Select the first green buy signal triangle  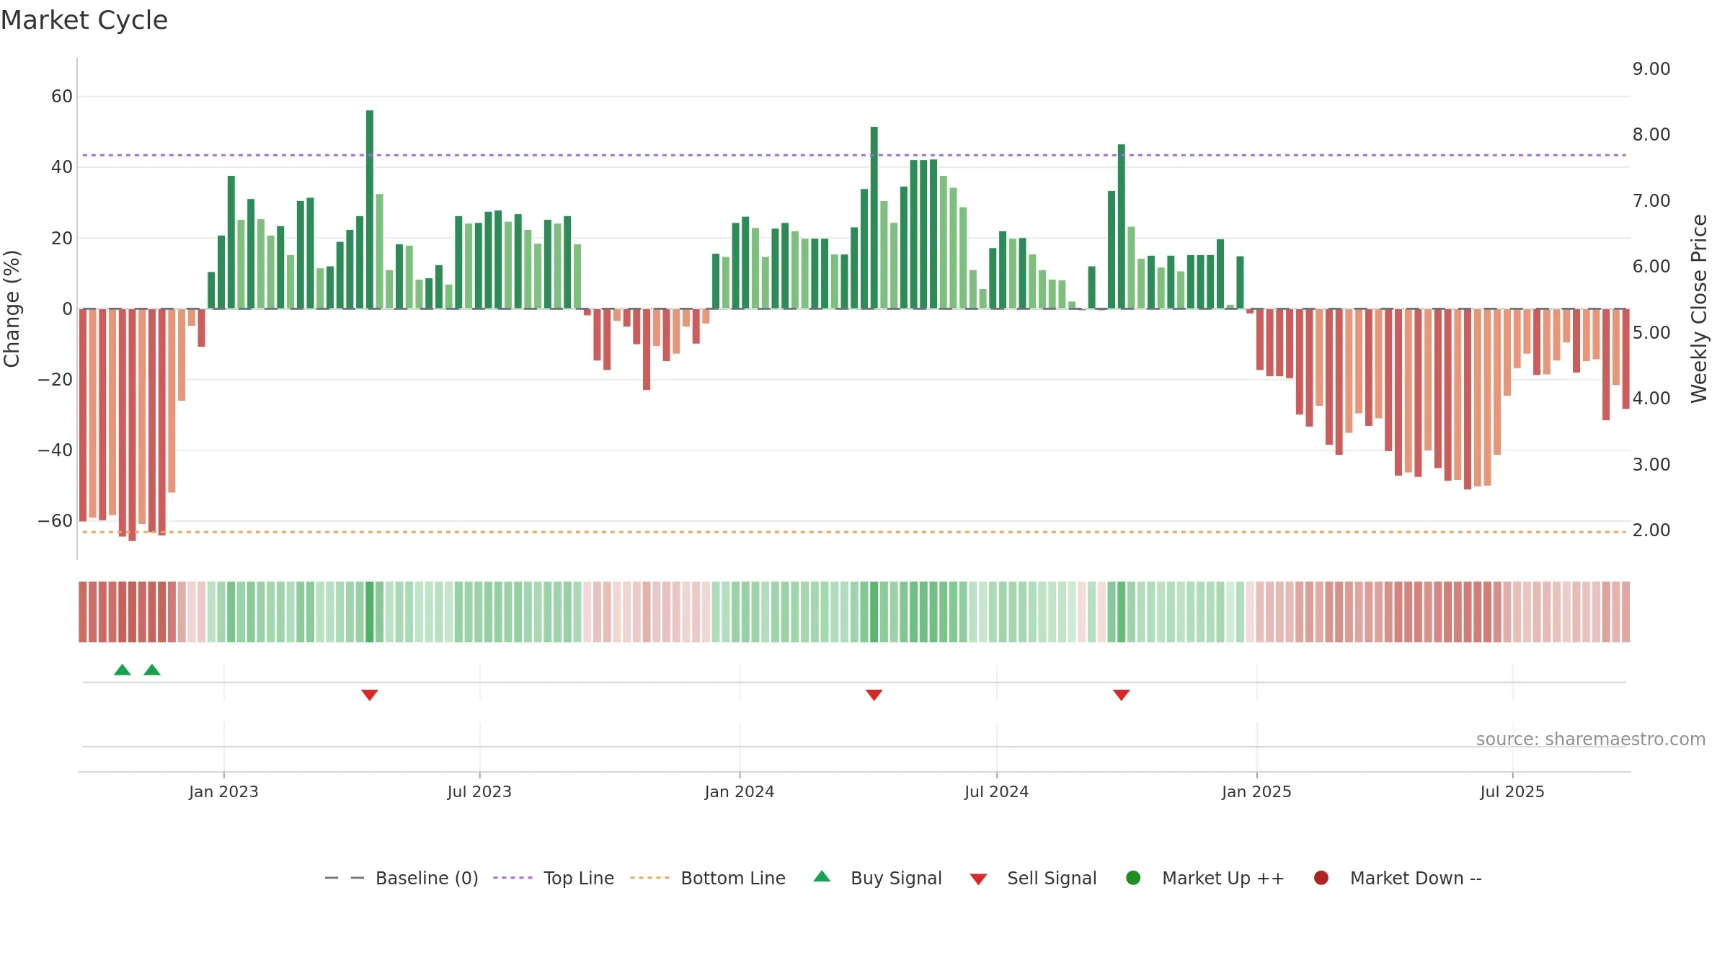click(123, 670)
